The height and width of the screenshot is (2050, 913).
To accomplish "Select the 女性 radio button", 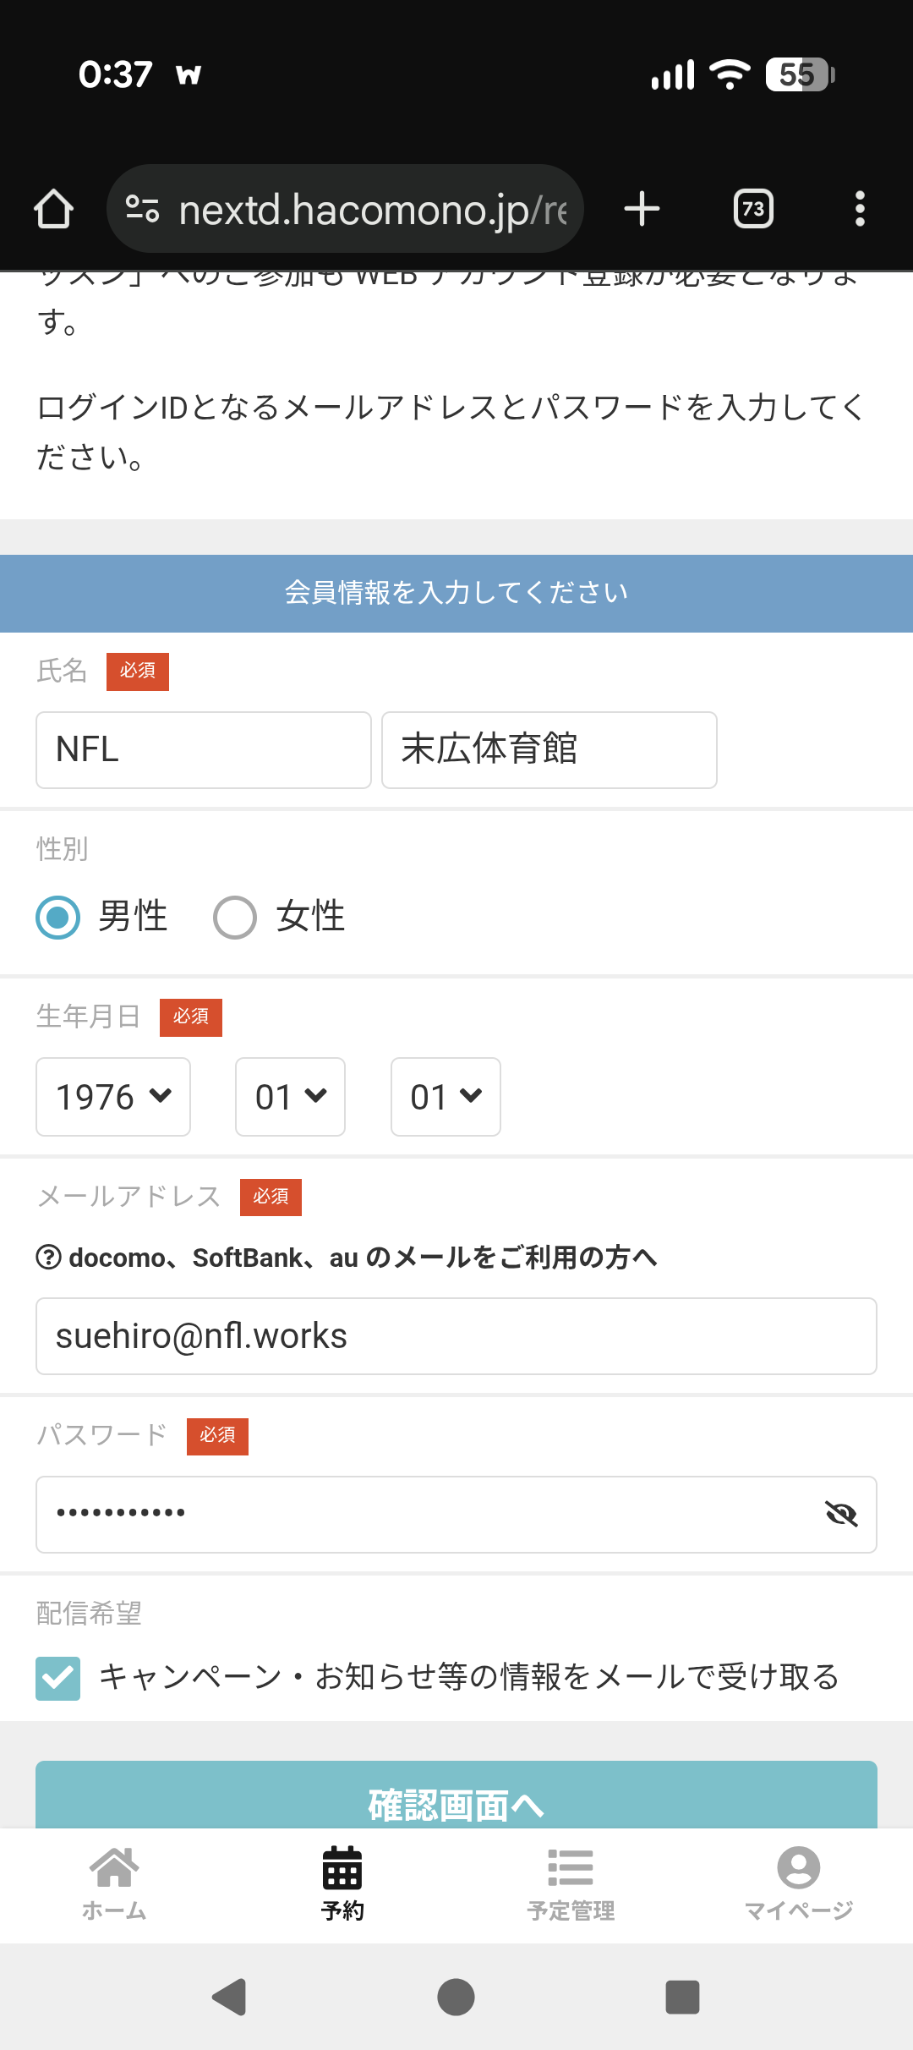I will tap(235, 918).
